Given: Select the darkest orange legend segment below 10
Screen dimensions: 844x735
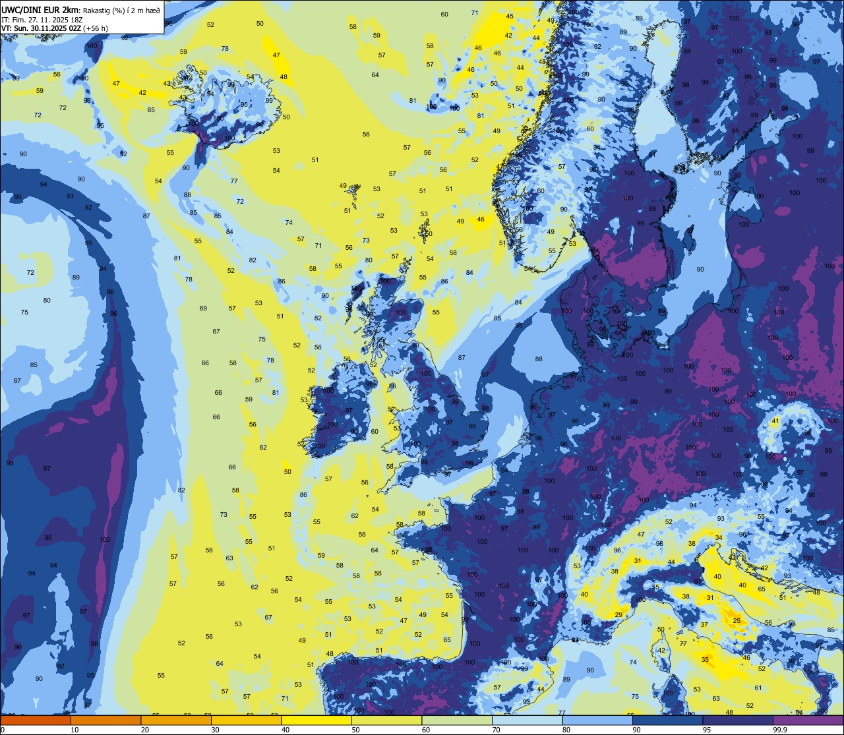Looking at the screenshot, I should [36, 720].
